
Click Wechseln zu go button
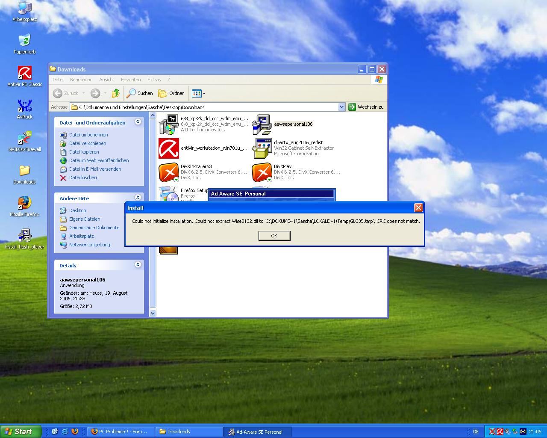point(366,107)
